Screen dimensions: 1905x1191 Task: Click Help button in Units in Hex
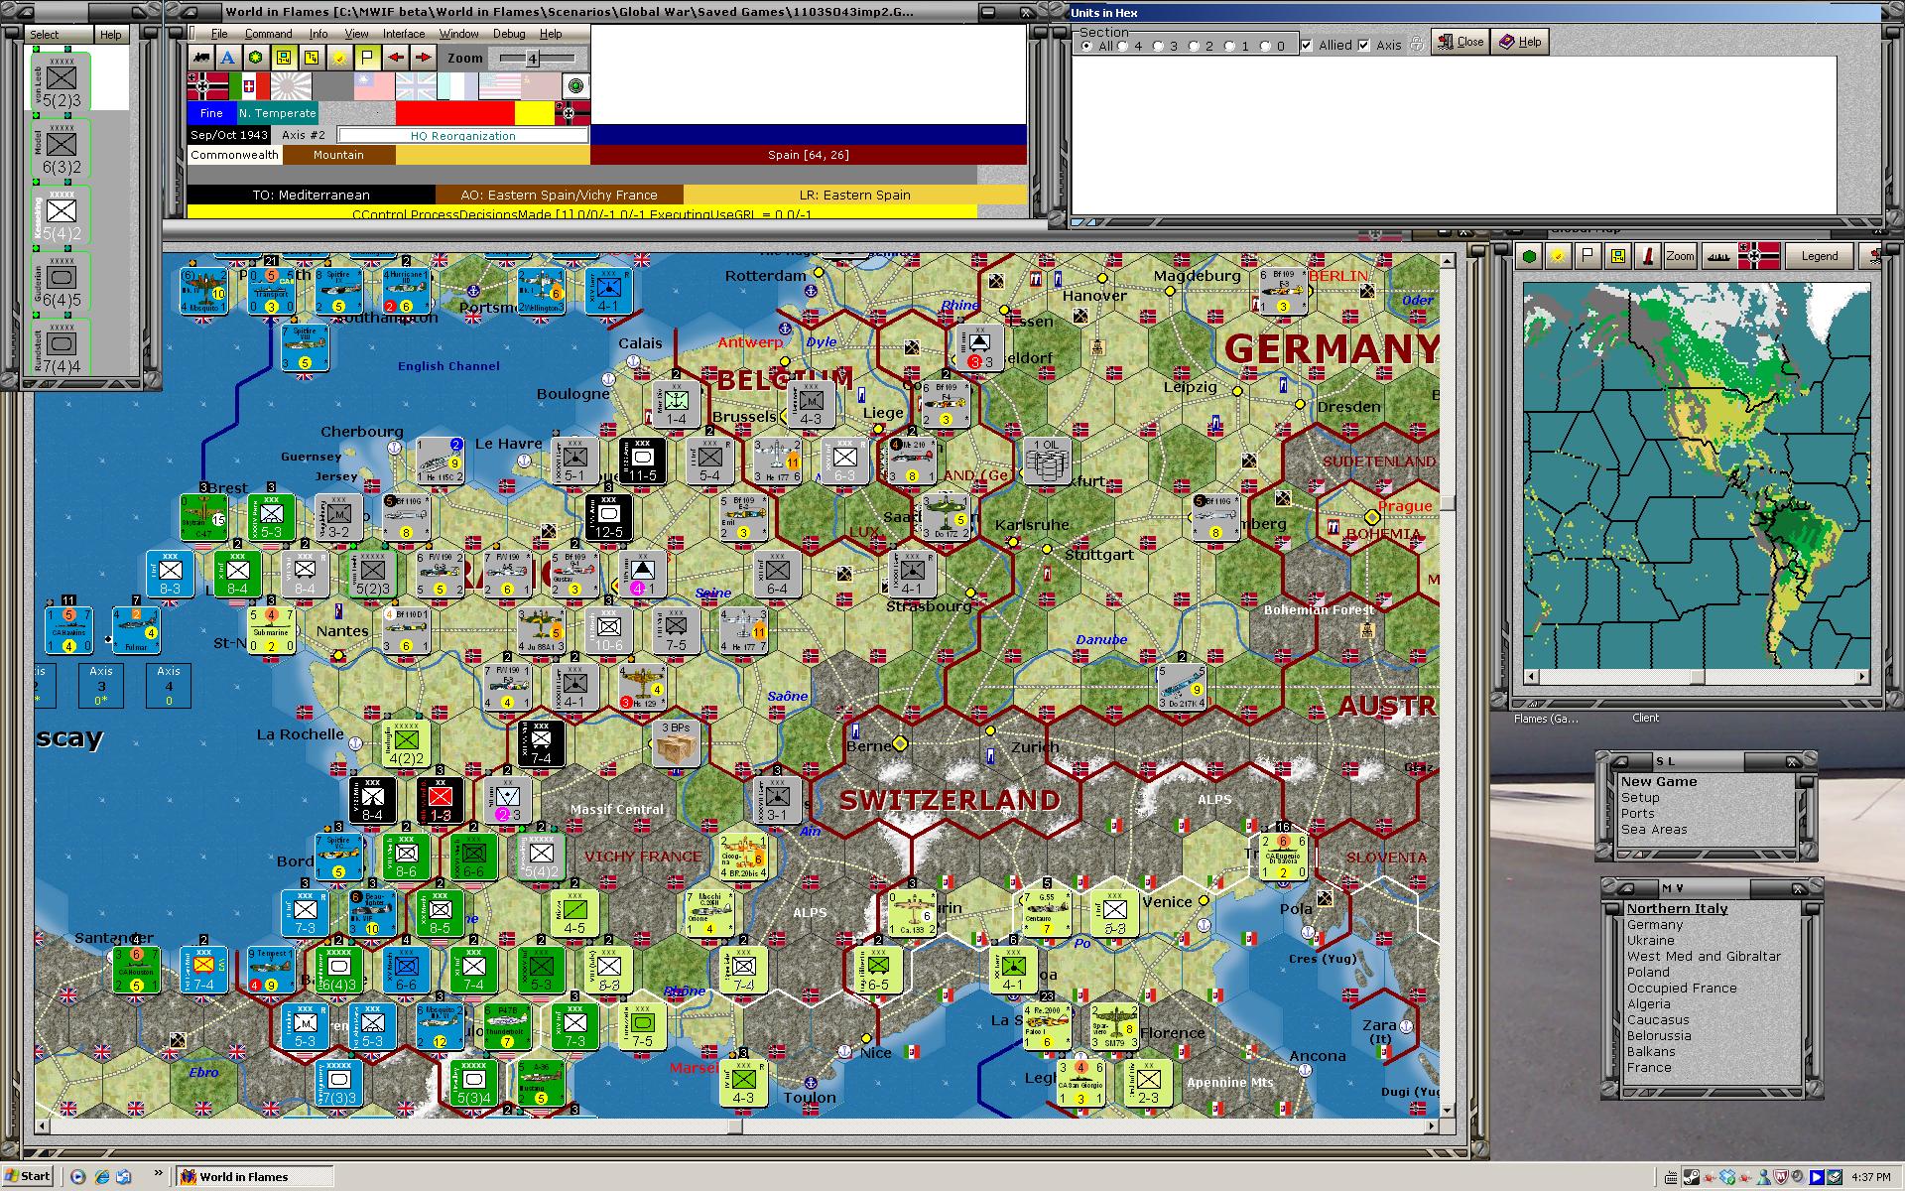click(x=1520, y=42)
